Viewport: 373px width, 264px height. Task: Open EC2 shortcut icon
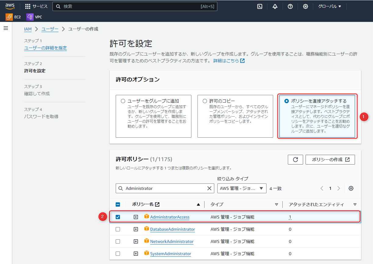pyautogui.click(x=9, y=17)
